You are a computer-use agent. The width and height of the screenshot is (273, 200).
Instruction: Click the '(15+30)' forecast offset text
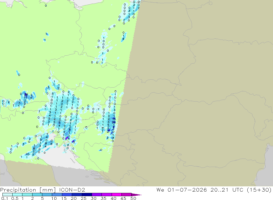[259, 190]
